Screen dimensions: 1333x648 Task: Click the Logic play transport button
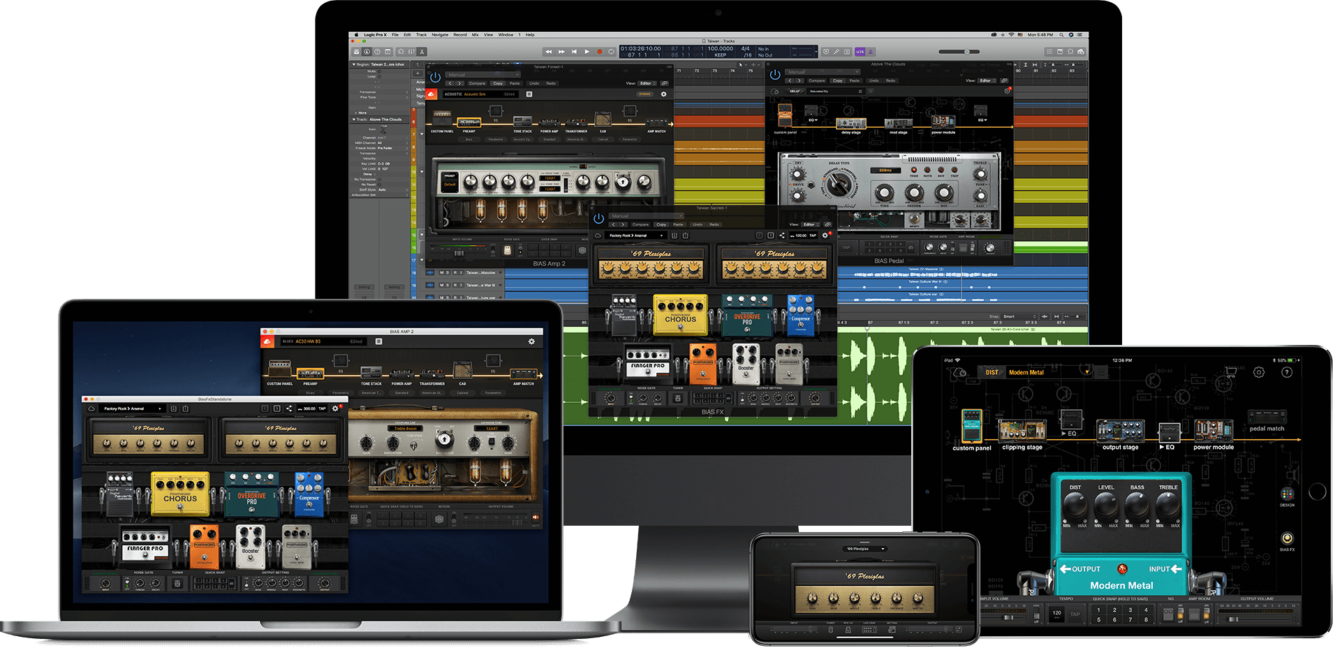coord(587,51)
